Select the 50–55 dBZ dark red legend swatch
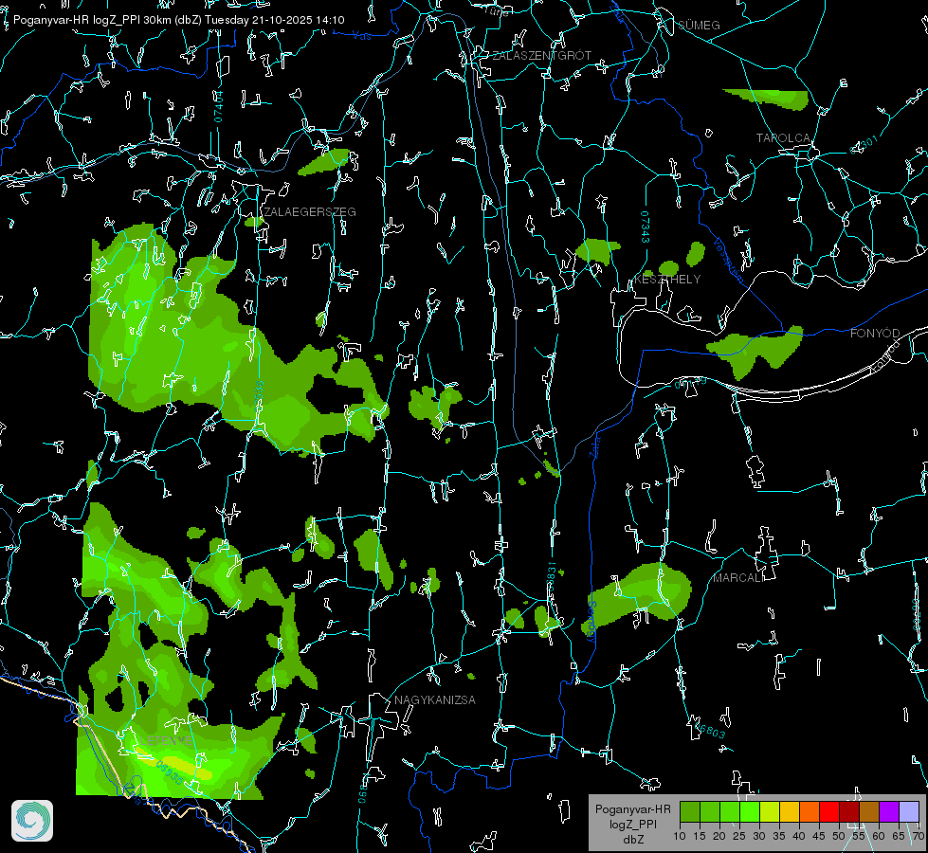928x853 pixels. 849,811
